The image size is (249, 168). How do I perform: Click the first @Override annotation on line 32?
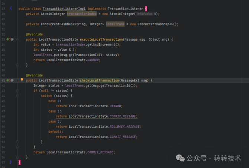pyautogui.click(x=34, y=34)
